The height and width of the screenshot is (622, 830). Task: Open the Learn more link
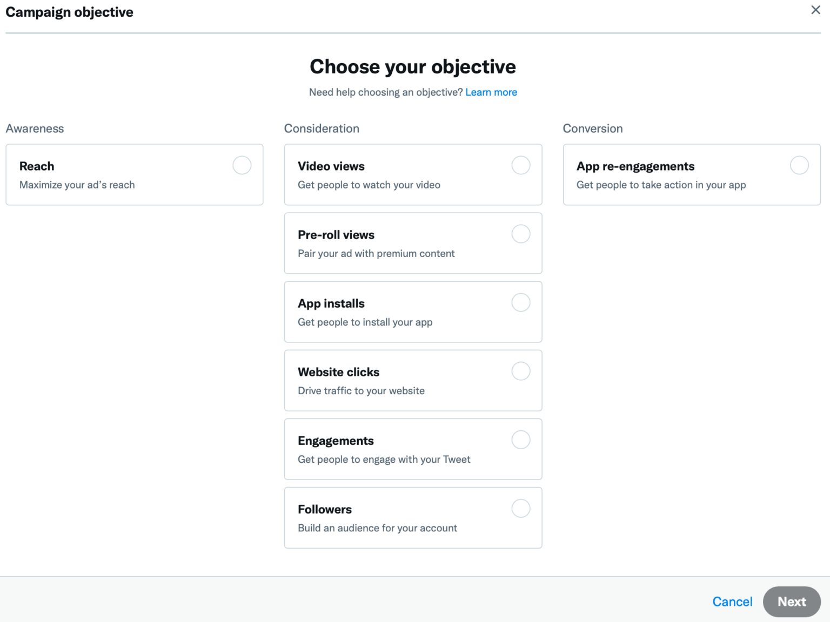(491, 92)
